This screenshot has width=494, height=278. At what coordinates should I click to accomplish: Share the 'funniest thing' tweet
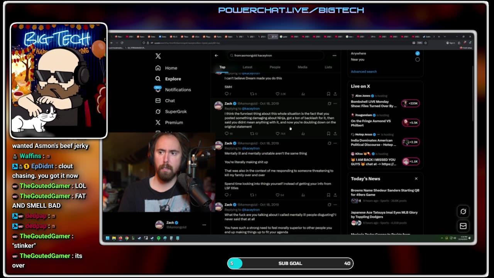[x=335, y=134]
